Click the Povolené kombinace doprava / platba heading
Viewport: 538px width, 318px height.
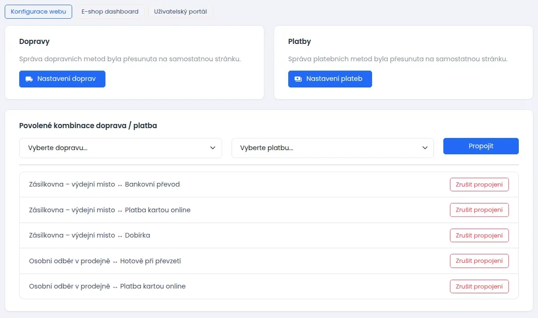point(88,126)
